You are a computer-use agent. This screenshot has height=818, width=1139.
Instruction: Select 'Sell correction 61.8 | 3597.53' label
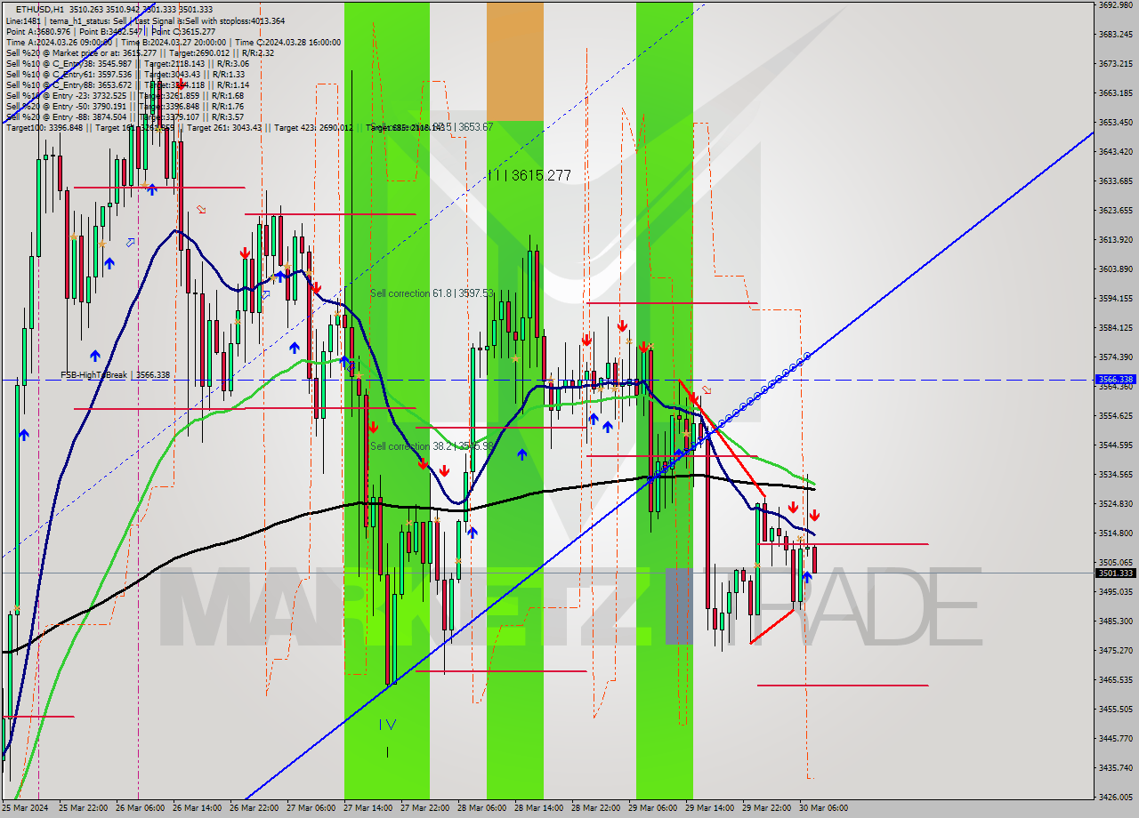431,293
